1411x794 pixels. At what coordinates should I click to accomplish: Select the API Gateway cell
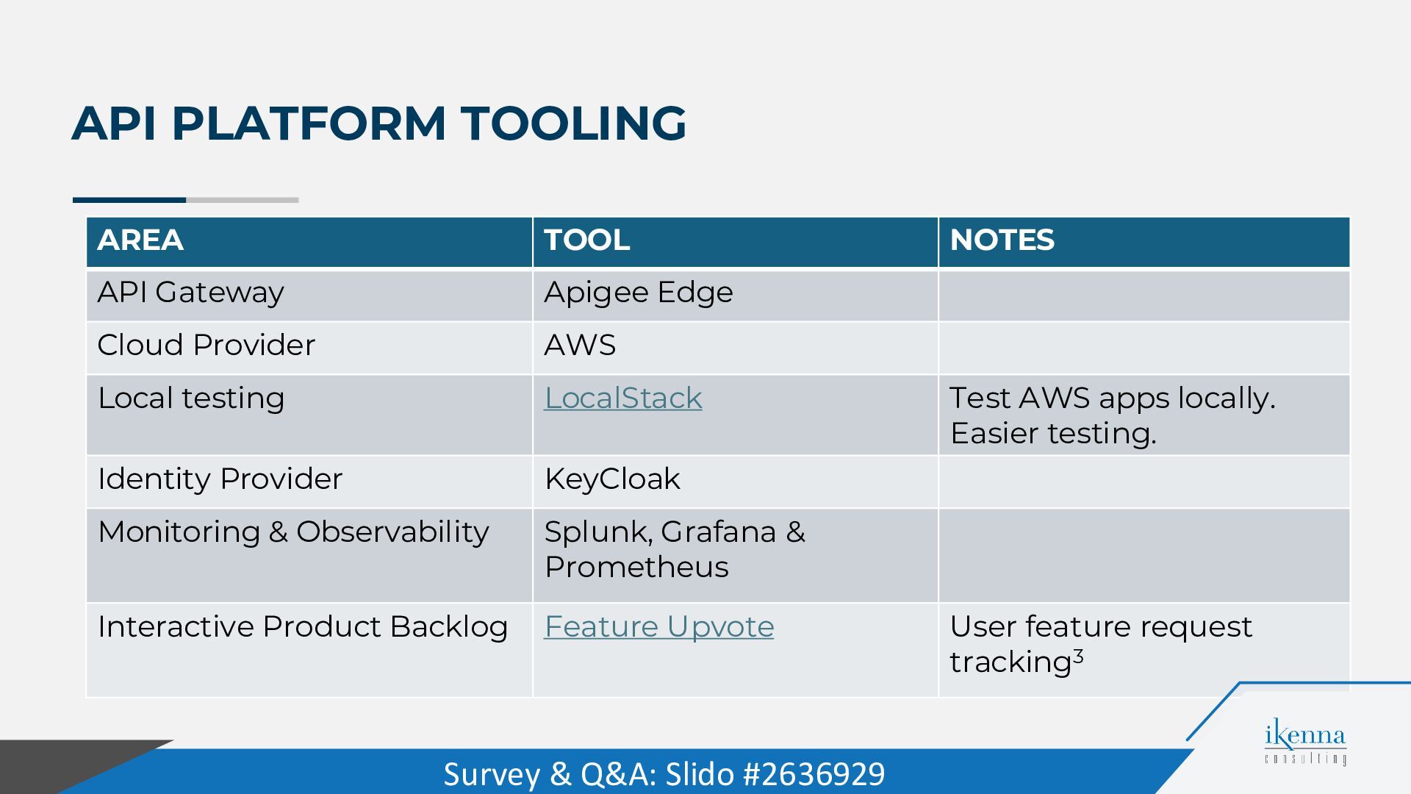[309, 296]
